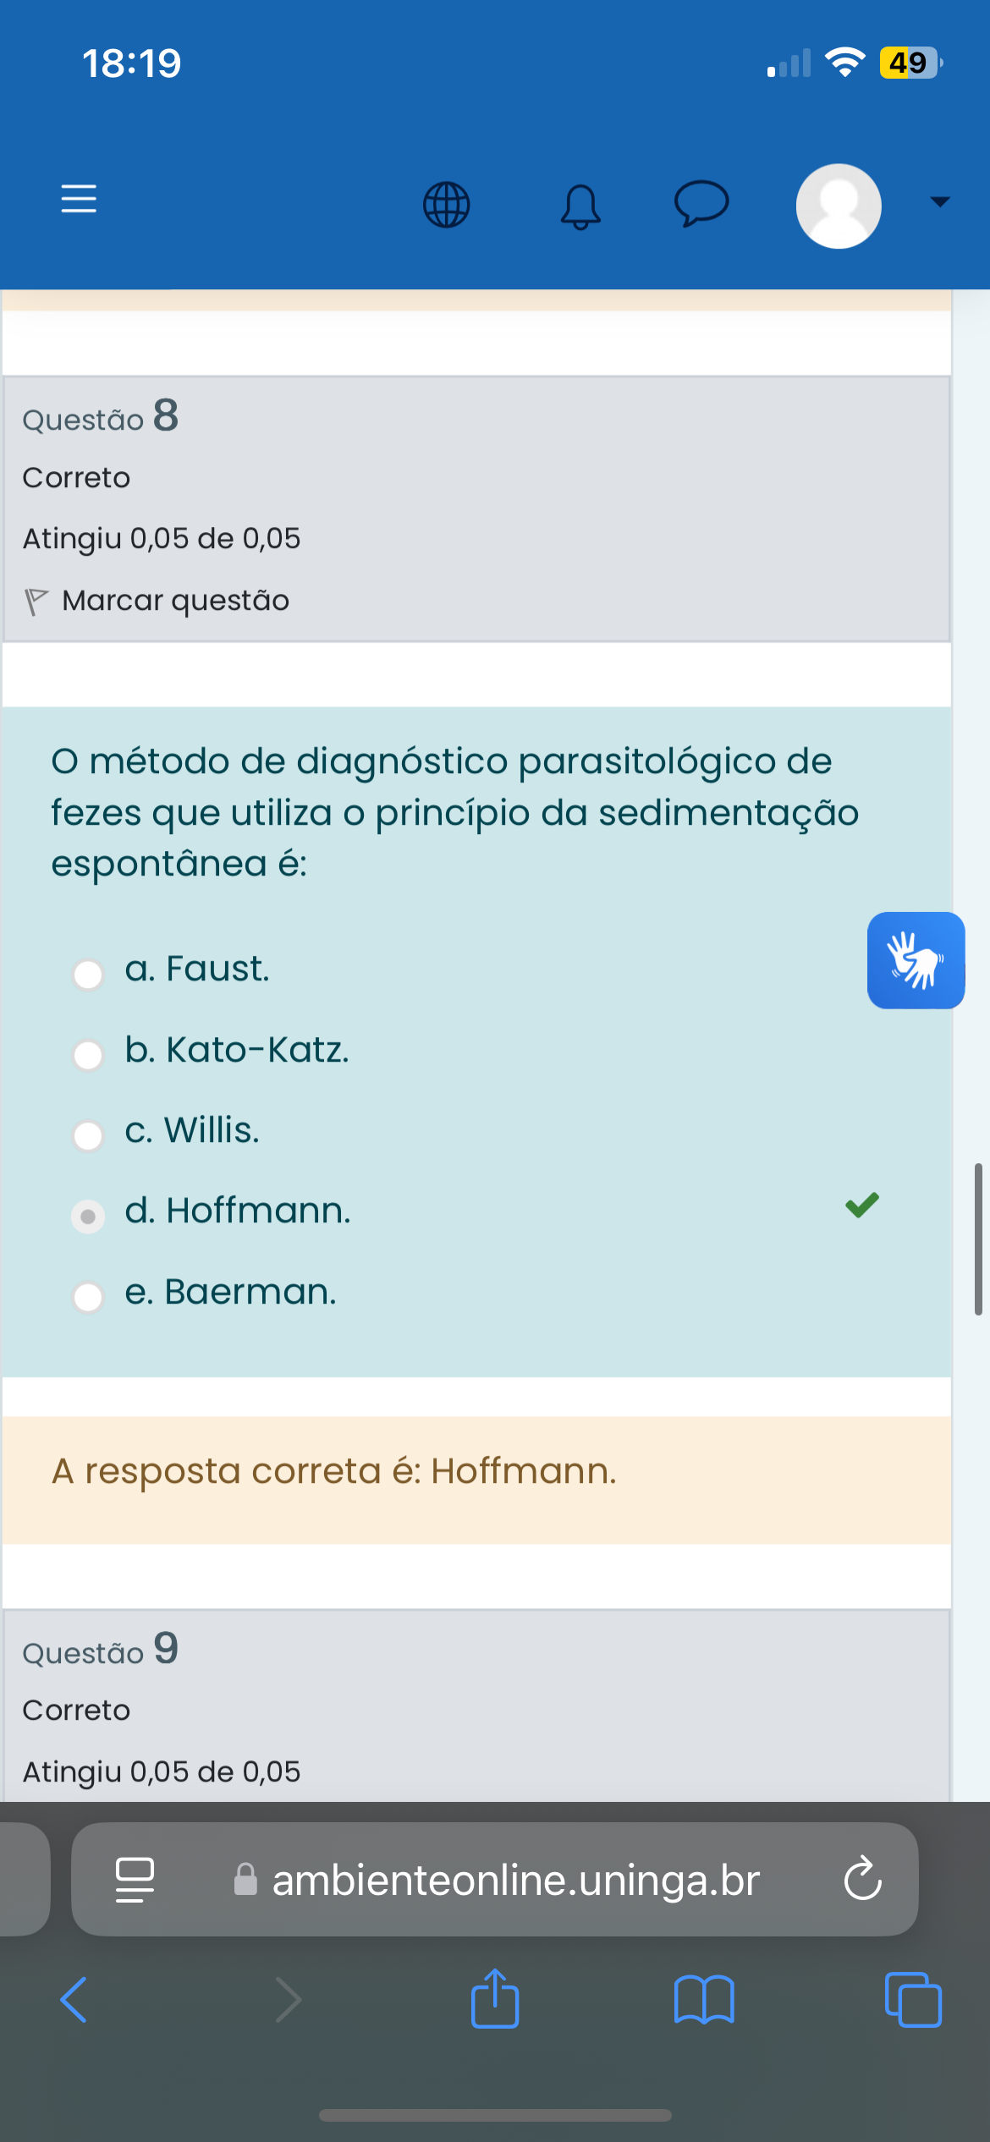Image resolution: width=990 pixels, height=2142 pixels.
Task: Choose the Willis radio option
Action: pos(88,1135)
